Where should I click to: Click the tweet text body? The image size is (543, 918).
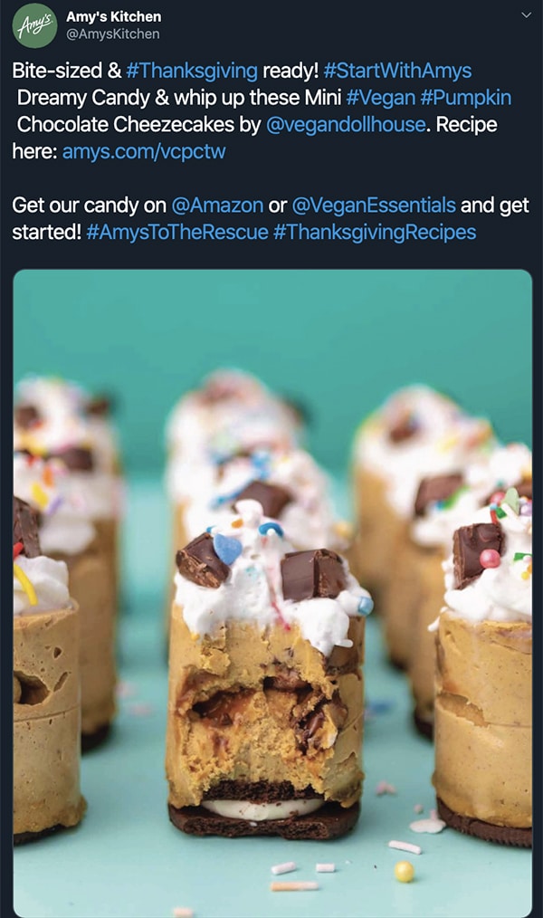click(271, 151)
